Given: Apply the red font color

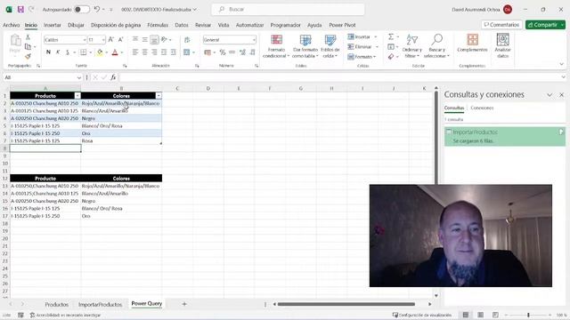Looking at the screenshot, I should pos(115,52).
